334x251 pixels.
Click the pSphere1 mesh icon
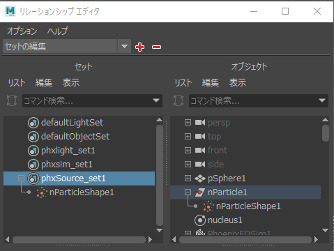pyautogui.click(x=200, y=178)
